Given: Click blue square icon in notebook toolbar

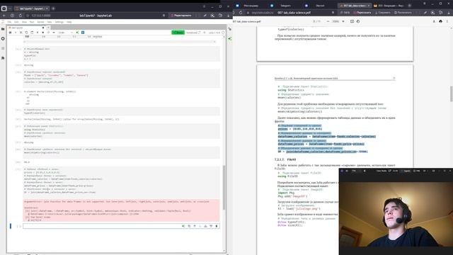Looking at the screenshot, I should tap(83, 33).
